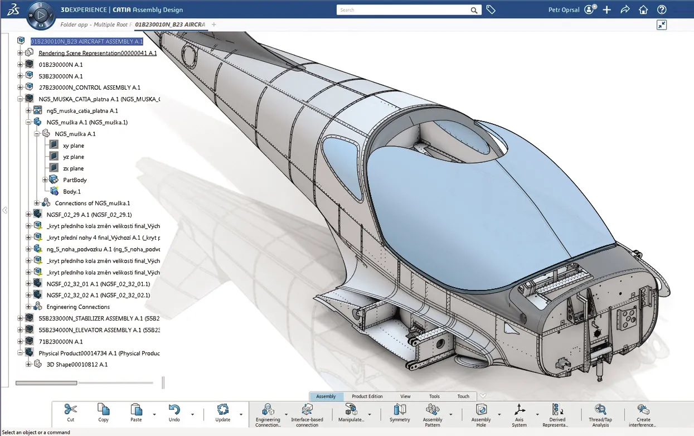Open the Undo dropdown arrow
The width and height of the screenshot is (694, 436).
click(x=192, y=414)
